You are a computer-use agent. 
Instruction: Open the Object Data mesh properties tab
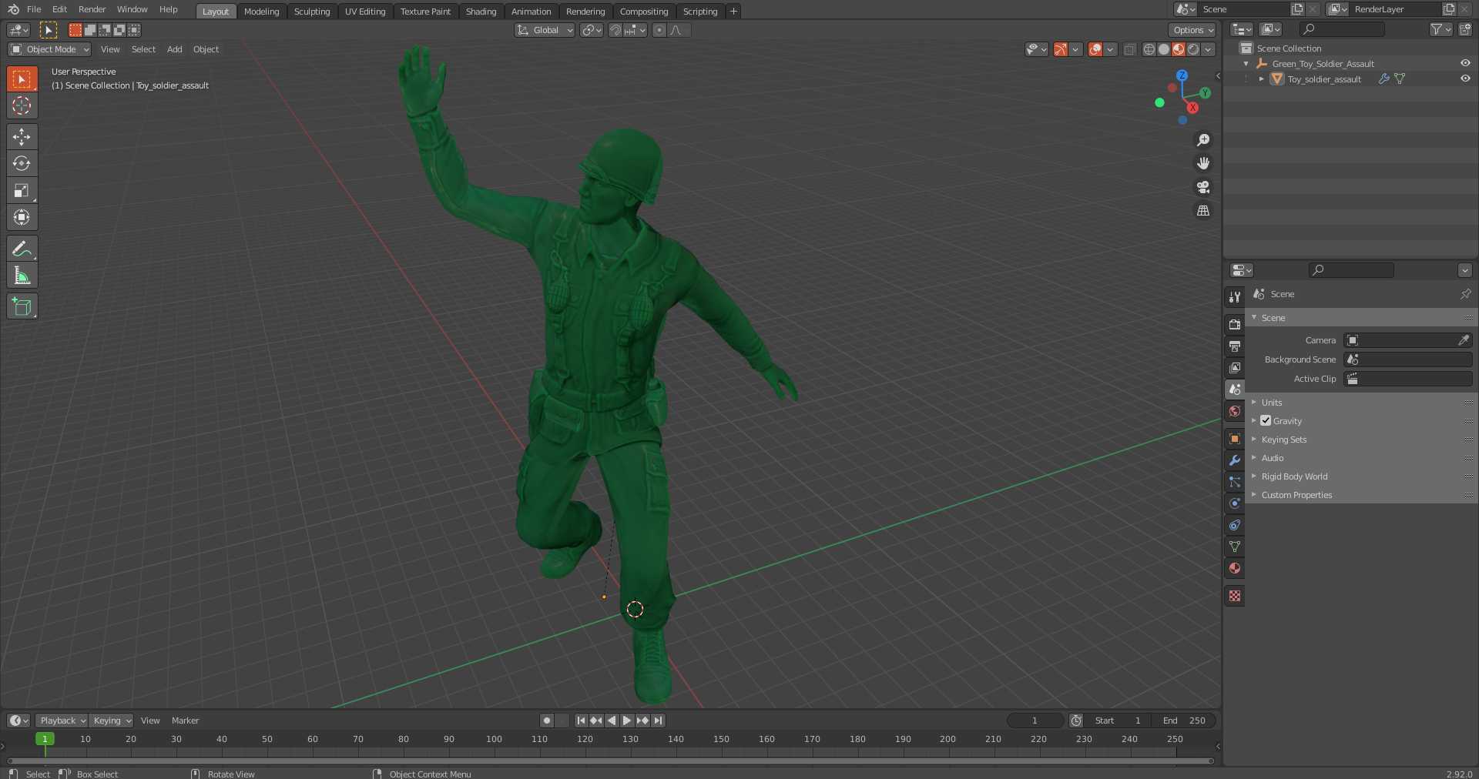click(x=1235, y=547)
